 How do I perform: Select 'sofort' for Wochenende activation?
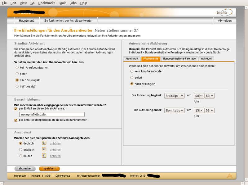[x=132, y=78]
